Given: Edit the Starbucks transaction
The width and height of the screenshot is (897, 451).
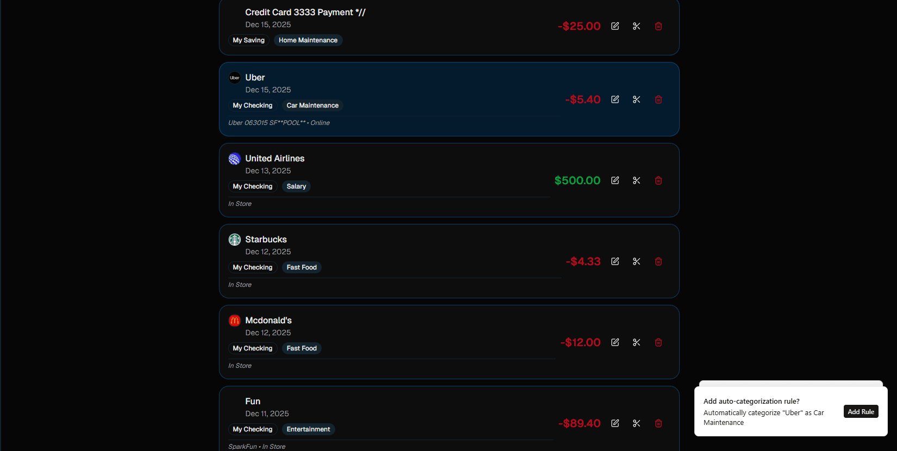Looking at the screenshot, I should [x=614, y=261].
